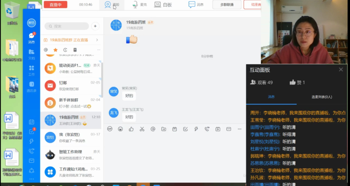
Task: Open 通讯录 contacts in the sidebar
Action: (x=31, y=87)
